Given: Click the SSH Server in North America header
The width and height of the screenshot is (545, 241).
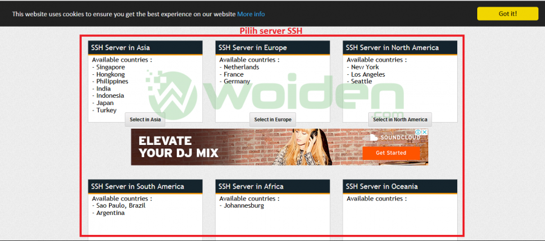Looking at the screenshot, I should (400, 48).
